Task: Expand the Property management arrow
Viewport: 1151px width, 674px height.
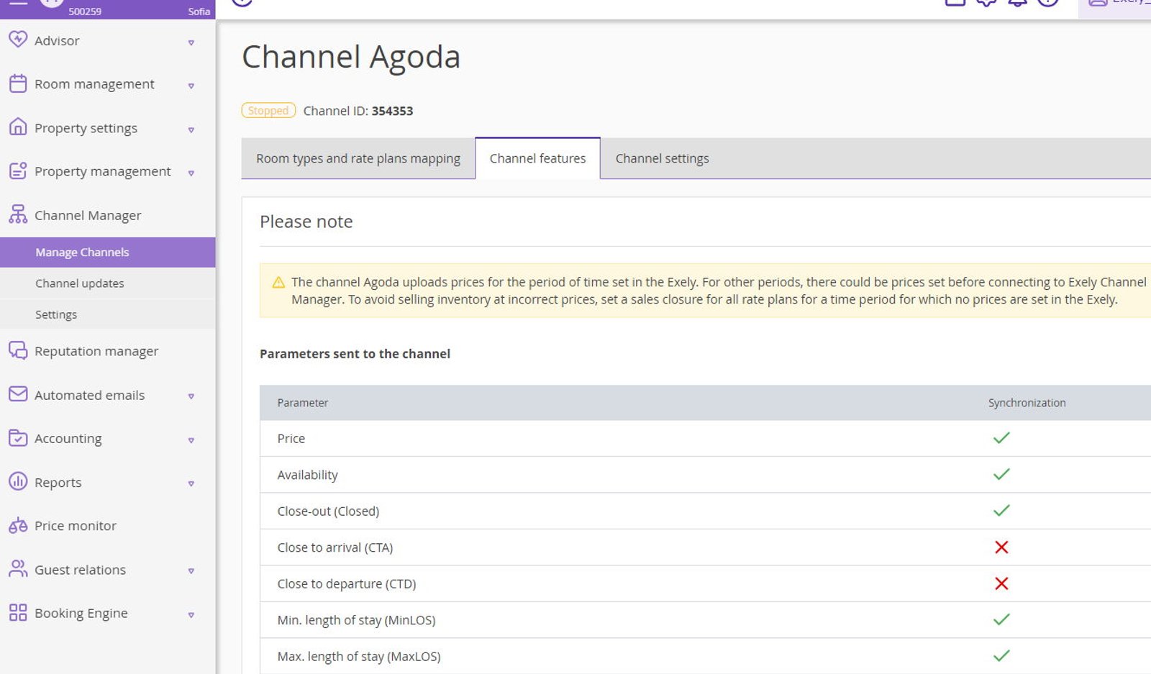Action: pyautogui.click(x=191, y=173)
